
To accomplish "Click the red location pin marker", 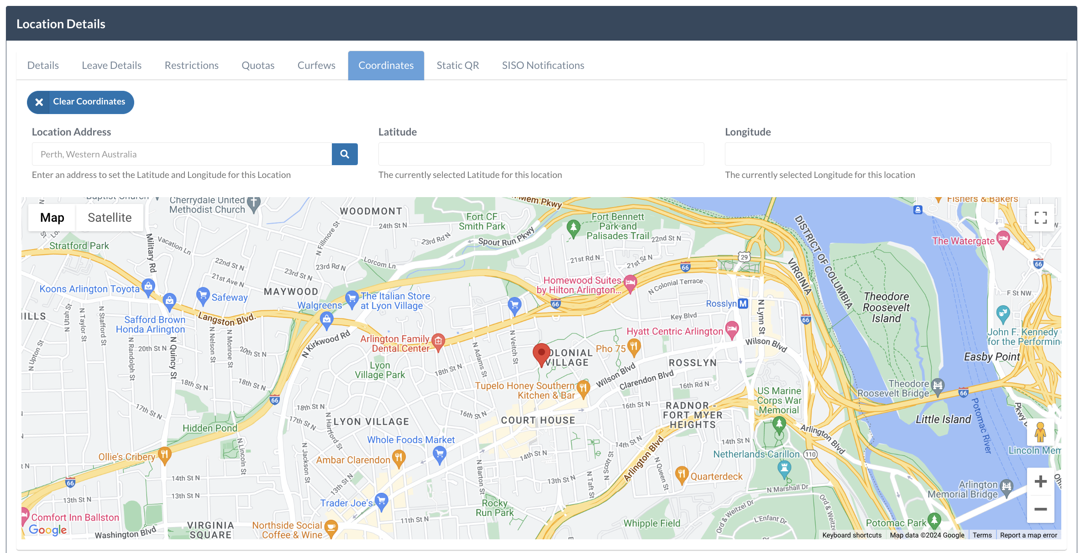I will click(x=541, y=354).
